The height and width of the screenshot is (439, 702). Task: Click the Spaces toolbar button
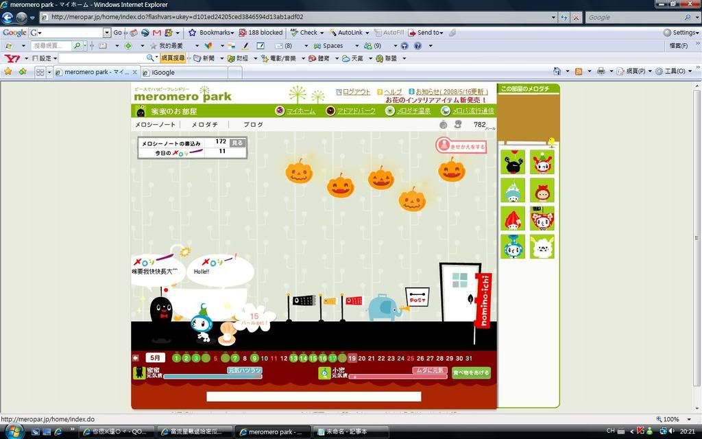click(328, 46)
